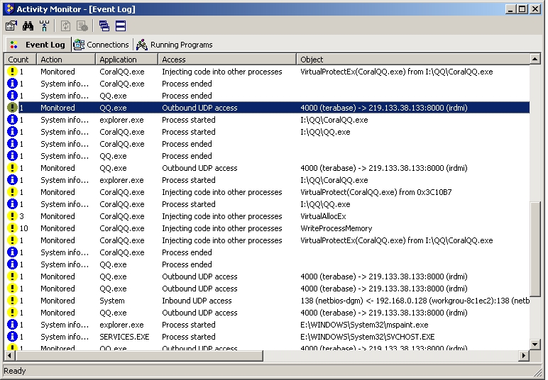Viewport: 548px width, 380px height.
Task: Click warning icon on Inbound UDP access row
Action: coord(12,301)
